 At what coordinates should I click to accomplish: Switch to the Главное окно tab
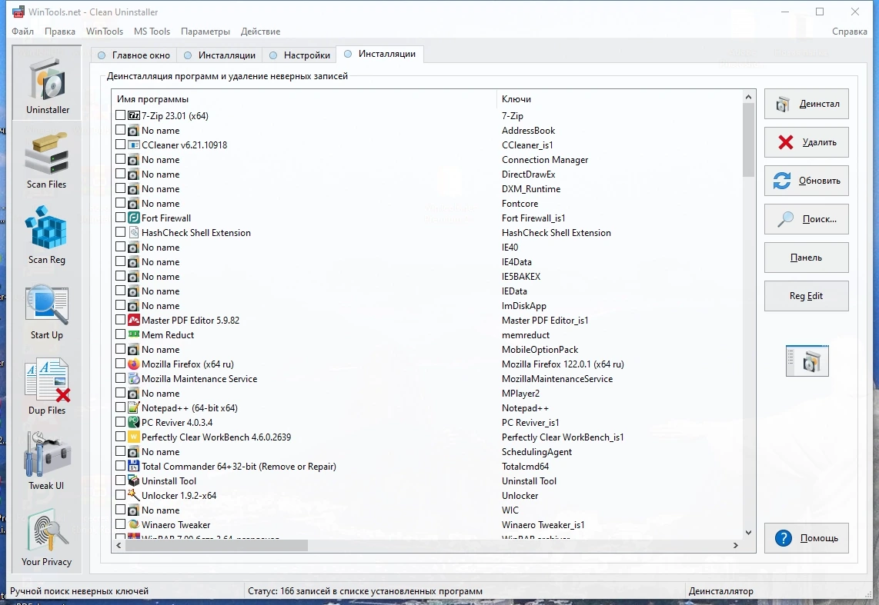click(x=134, y=55)
